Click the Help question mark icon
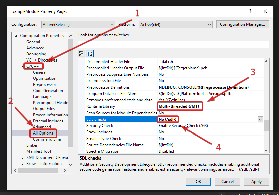The width and height of the screenshot is (279, 195). (250, 11)
